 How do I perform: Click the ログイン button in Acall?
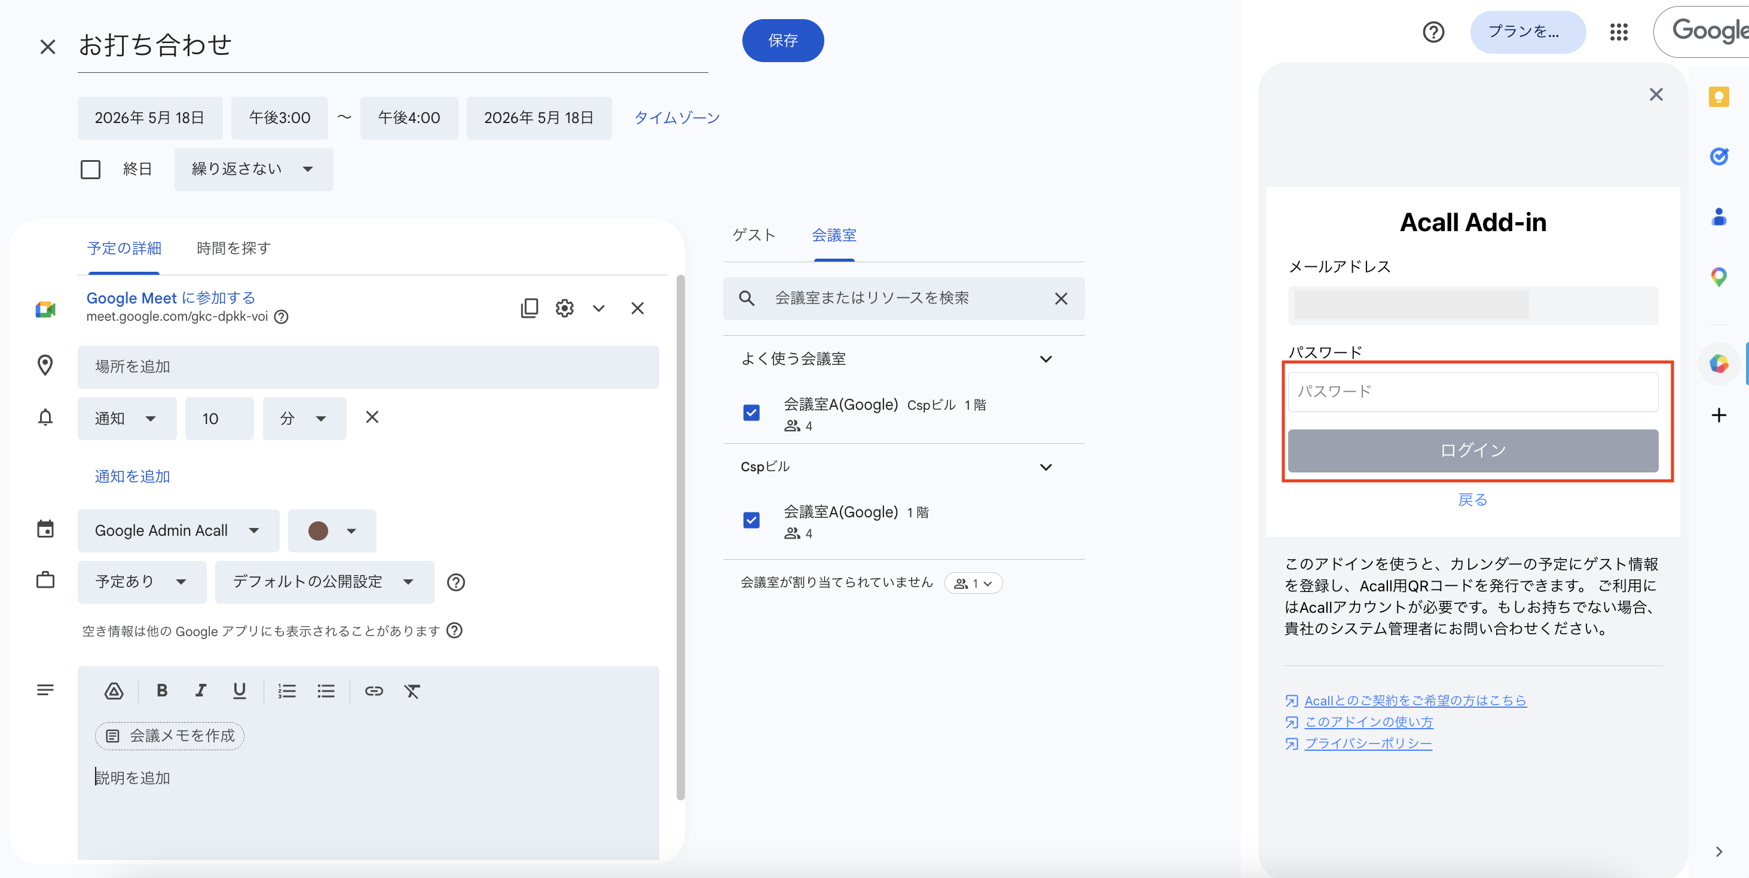click(x=1473, y=450)
